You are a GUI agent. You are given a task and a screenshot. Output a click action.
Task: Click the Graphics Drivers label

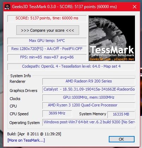pyautogui.click(x=23, y=91)
